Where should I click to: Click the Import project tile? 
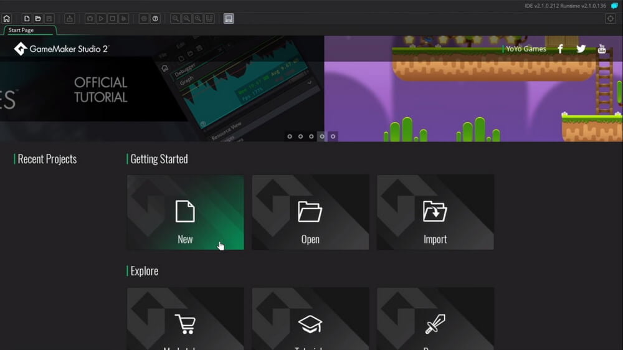pos(435,212)
